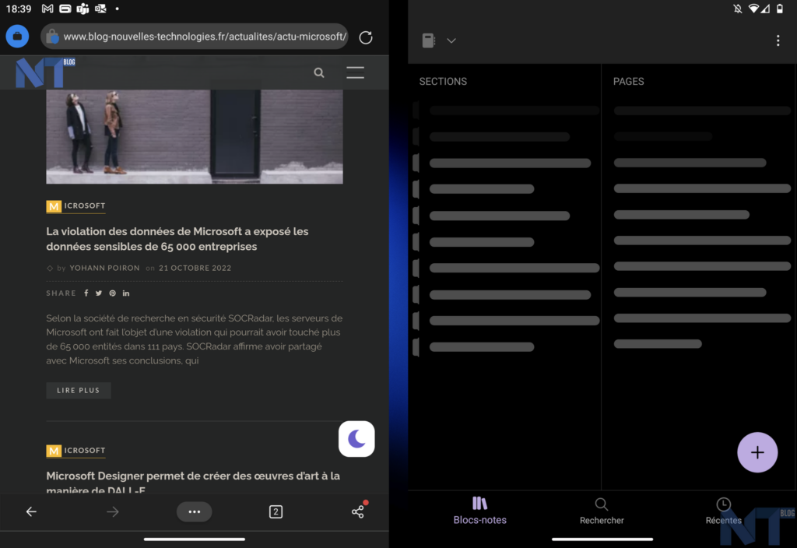Share article on Twitter icon

pos(99,293)
